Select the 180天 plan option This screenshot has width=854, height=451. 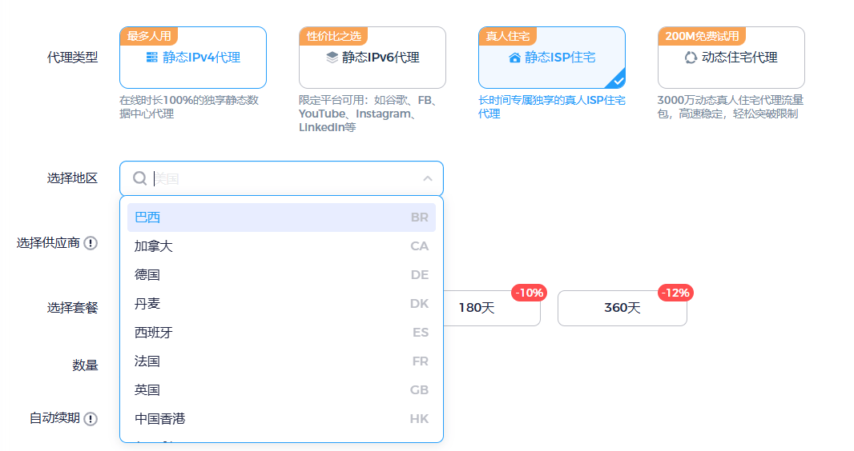[491, 308]
